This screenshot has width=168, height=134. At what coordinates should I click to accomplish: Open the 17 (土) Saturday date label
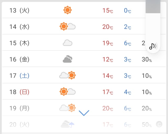(x=19, y=76)
